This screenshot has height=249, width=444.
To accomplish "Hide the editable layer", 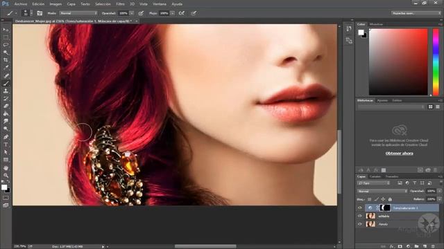I will pyautogui.click(x=359, y=216).
